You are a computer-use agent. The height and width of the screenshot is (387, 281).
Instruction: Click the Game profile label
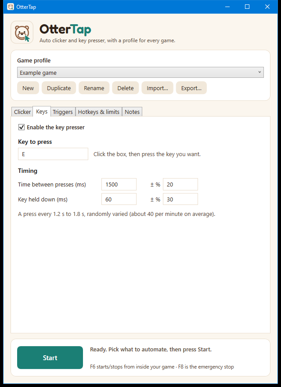pos(34,61)
